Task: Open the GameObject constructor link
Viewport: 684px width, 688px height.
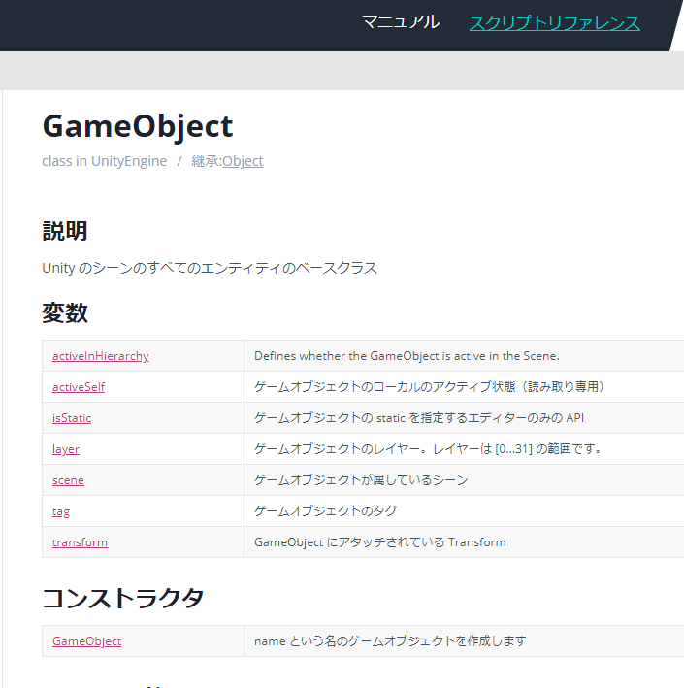Action: (87, 641)
